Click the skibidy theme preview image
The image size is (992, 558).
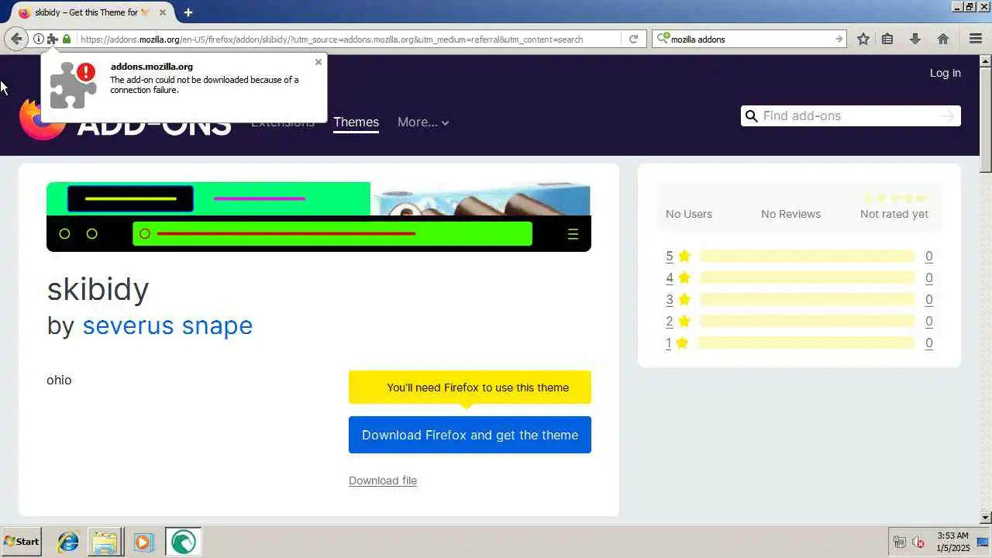coord(319,217)
